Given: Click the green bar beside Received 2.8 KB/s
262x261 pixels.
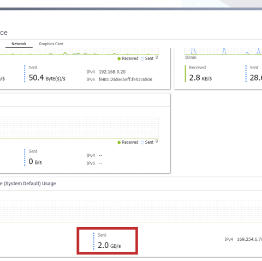Looking at the screenshot, I should [186, 74].
